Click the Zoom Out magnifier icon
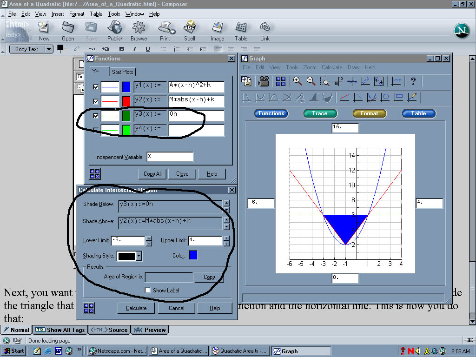 (x=311, y=81)
